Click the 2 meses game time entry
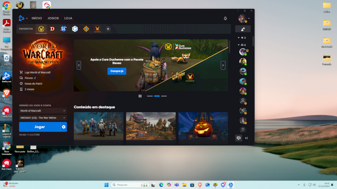The width and height of the screenshot is (337, 189). 27,89
